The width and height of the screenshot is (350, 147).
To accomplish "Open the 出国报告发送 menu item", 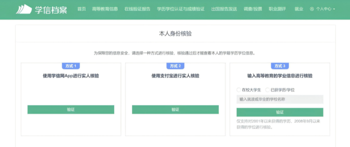I will coord(224,9).
